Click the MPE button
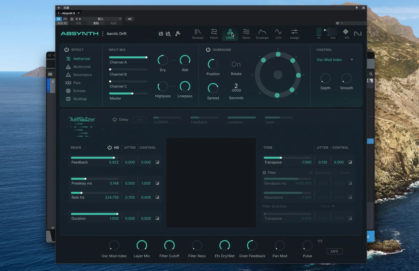This screenshot has height=271, width=419. pyautogui.click(x=334, y=251)
